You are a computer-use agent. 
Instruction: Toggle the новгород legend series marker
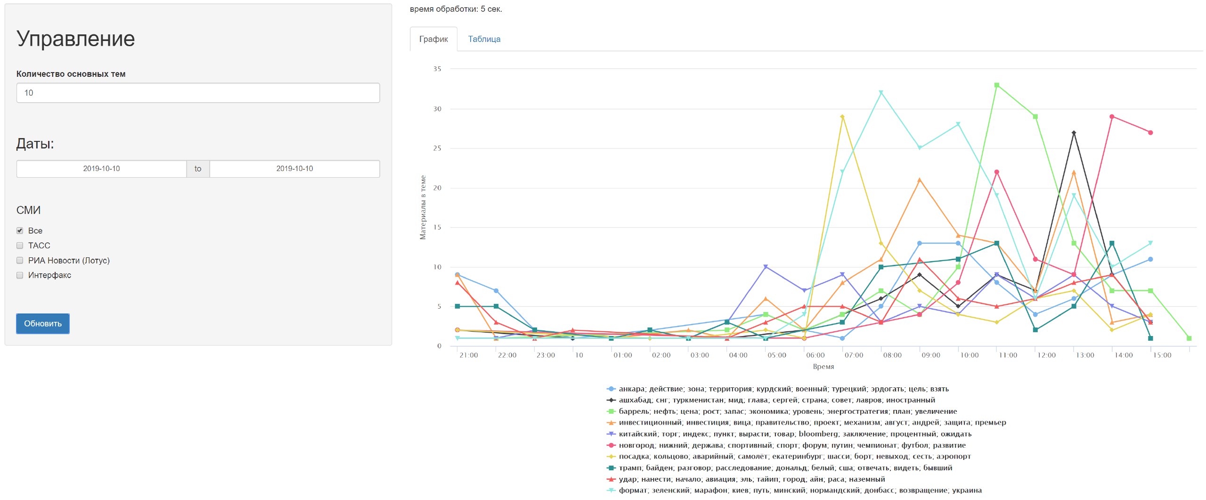611,445
